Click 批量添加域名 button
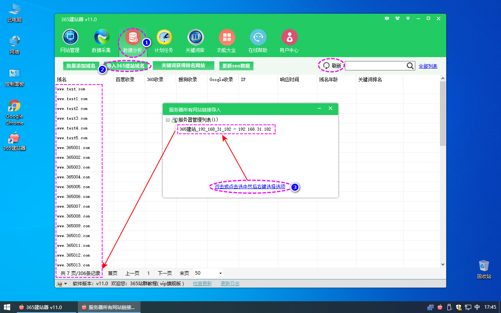The image size is (501, 313). click(81, 66)
